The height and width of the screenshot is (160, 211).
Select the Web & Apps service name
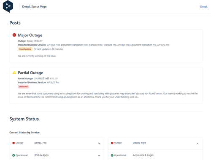pos(41,155)
